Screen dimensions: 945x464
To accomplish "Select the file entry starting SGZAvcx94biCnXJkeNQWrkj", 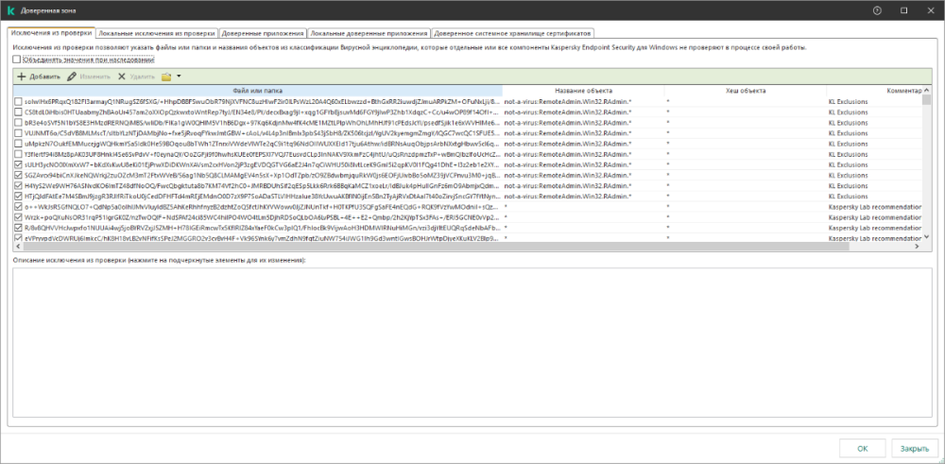I will (x=262, y=176).
